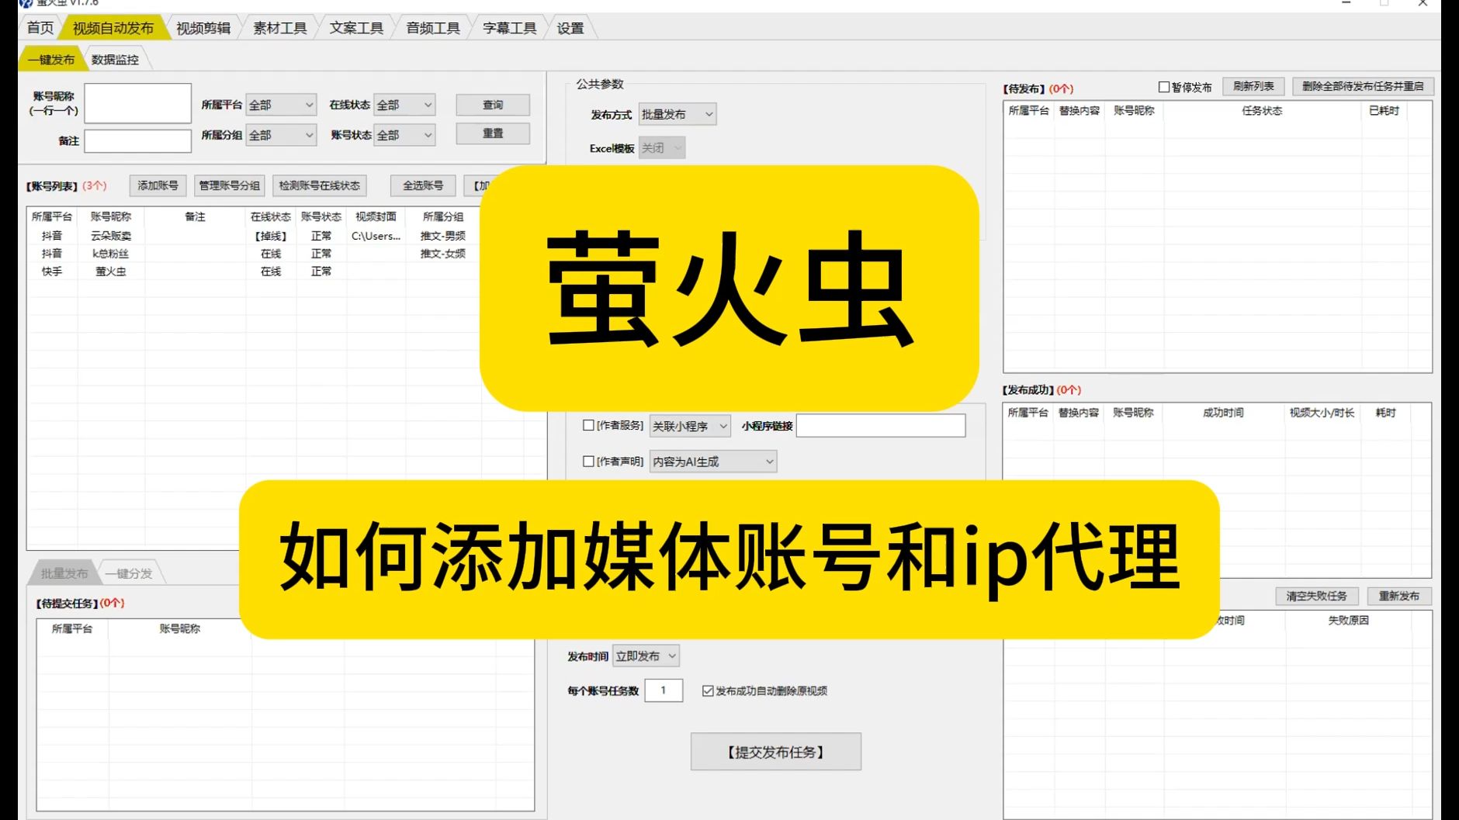1459x820 pixels.
Task: Open the 设置 tab
Action: coord(570,28)
